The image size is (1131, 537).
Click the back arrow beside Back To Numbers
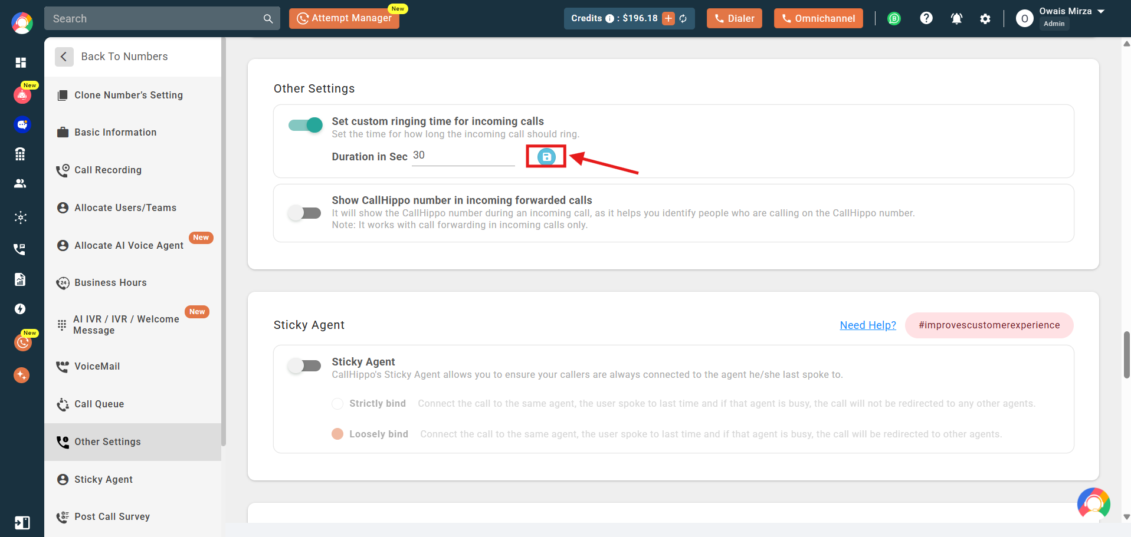click(64, 57)
